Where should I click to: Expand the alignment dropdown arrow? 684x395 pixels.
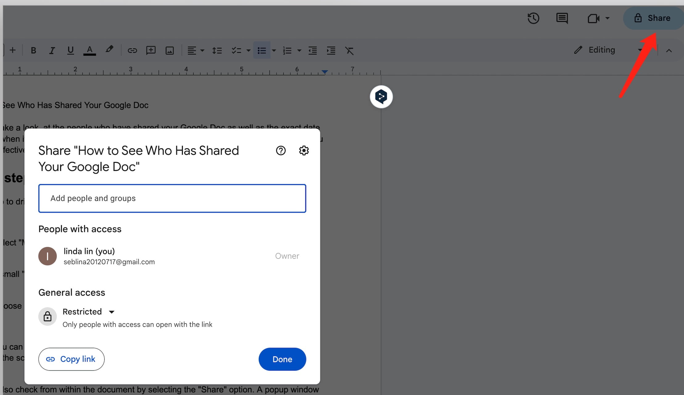point(202,50)
